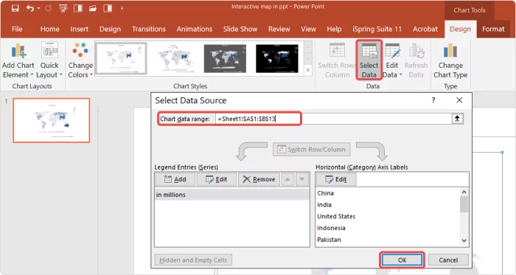Open the Format tab under Chart Tools

493,29
